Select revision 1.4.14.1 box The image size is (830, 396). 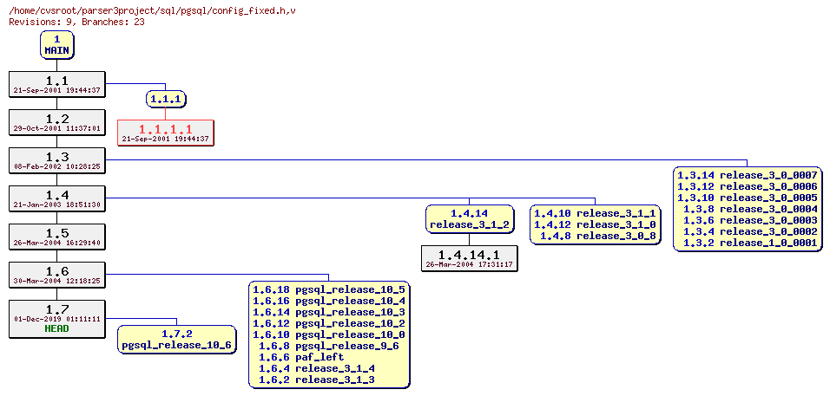click(470, 258)
